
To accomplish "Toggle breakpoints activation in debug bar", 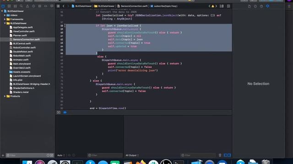I will coord(65,113).
